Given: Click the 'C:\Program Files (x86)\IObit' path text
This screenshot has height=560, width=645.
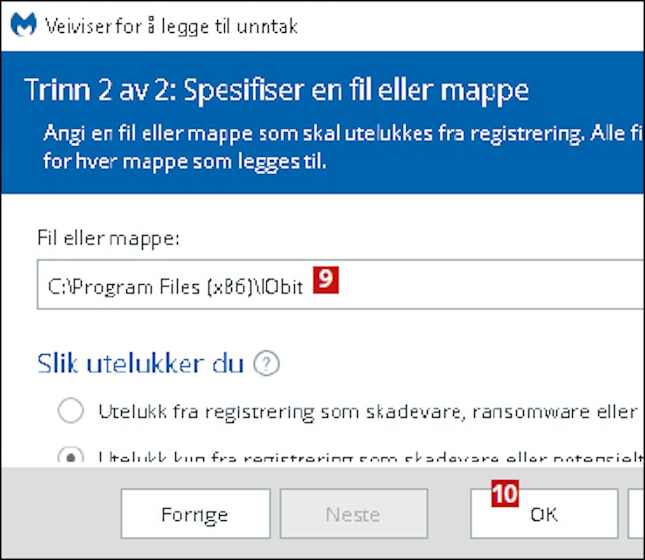Looking at the screenshot, I should tap(175, 287).
